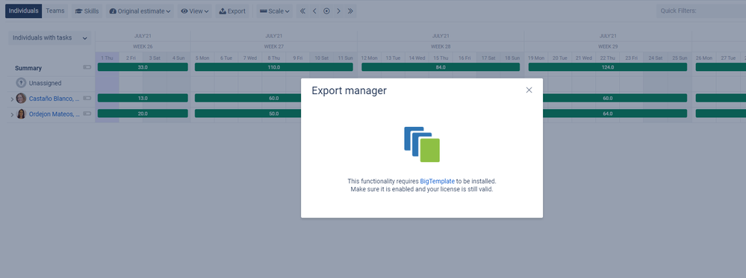Expand the Ordejon Mateos row
The width and height of the screenshot is (746, 278).
coord(12,115)
